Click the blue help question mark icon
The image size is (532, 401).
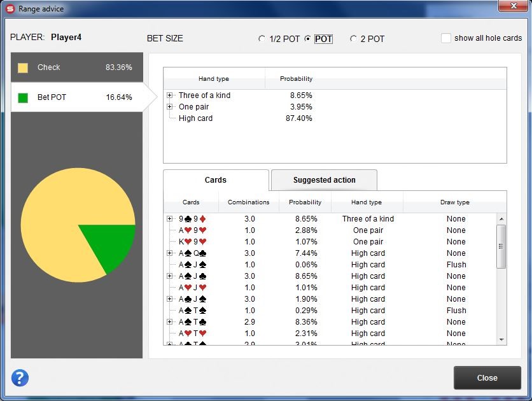(20, 377)
